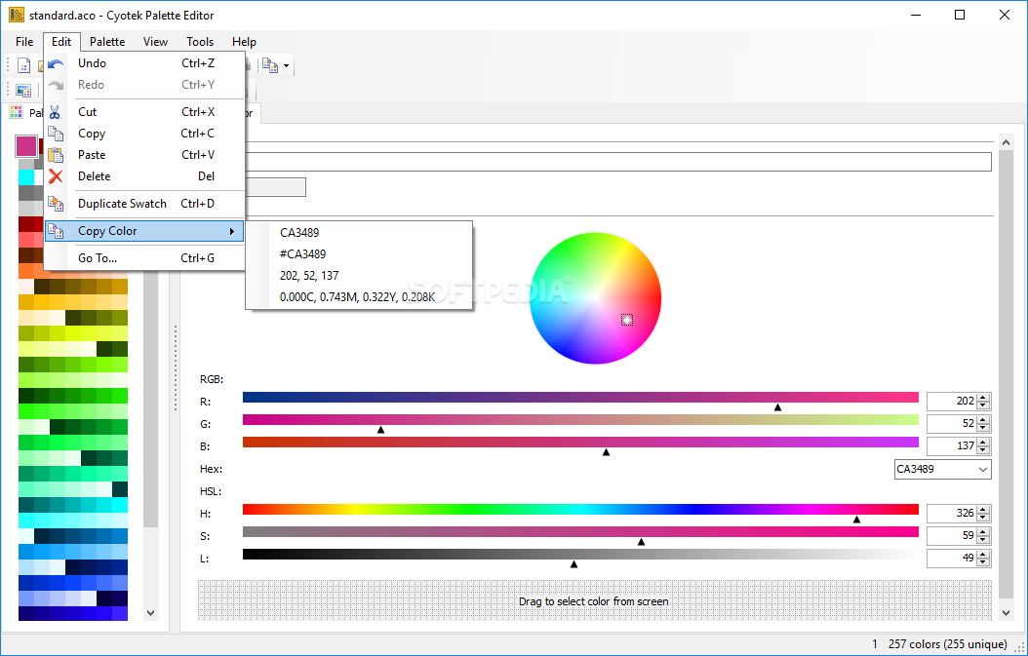The width and height of the screenshot is (1028, 656).
Task: Click the Edit menu header
Action: (x=61, y=42)
